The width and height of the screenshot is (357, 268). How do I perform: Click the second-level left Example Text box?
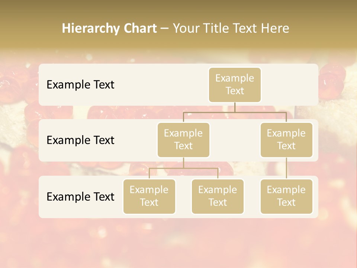pyautogui.click(x=183, y=140)
